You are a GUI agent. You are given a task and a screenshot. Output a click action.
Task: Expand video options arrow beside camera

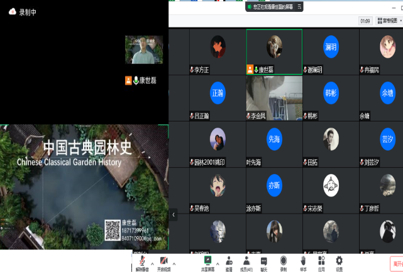point(174,263)
